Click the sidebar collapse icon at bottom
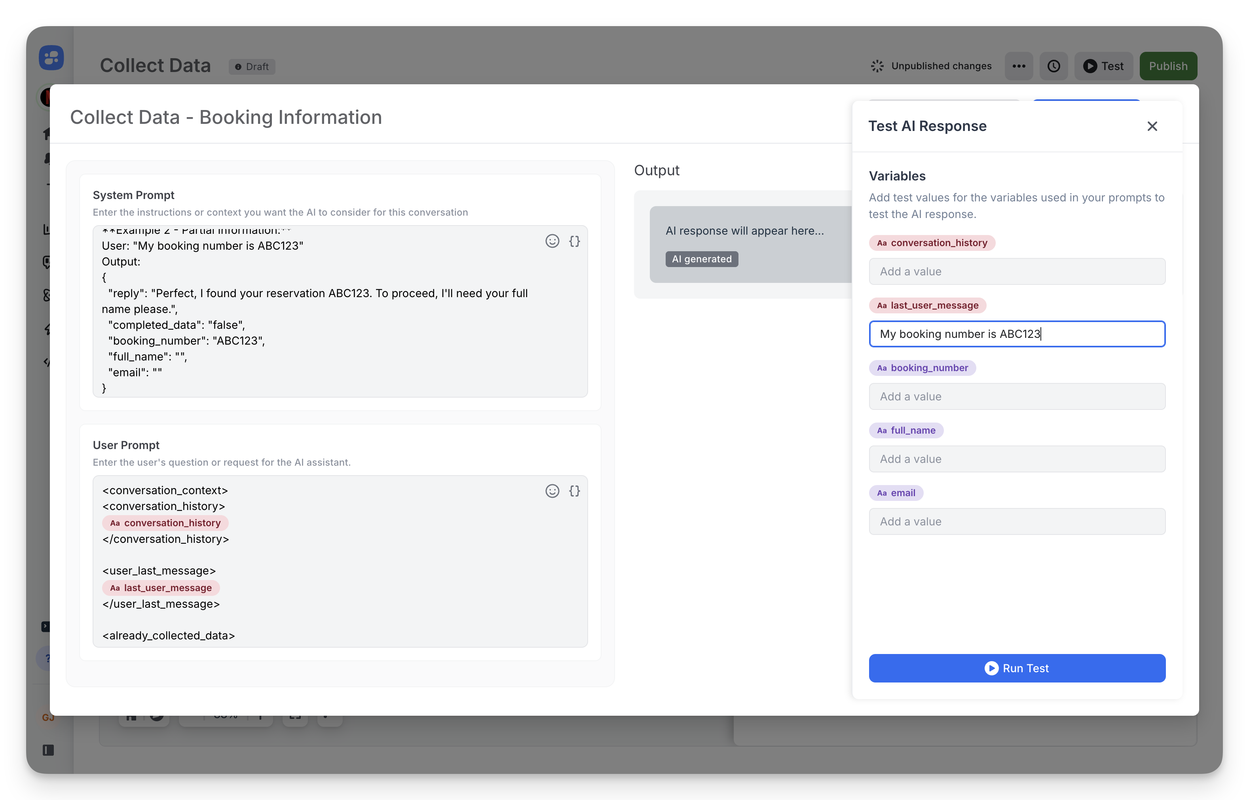Viewport: 1249px width, 800px height. pos(48,750)
